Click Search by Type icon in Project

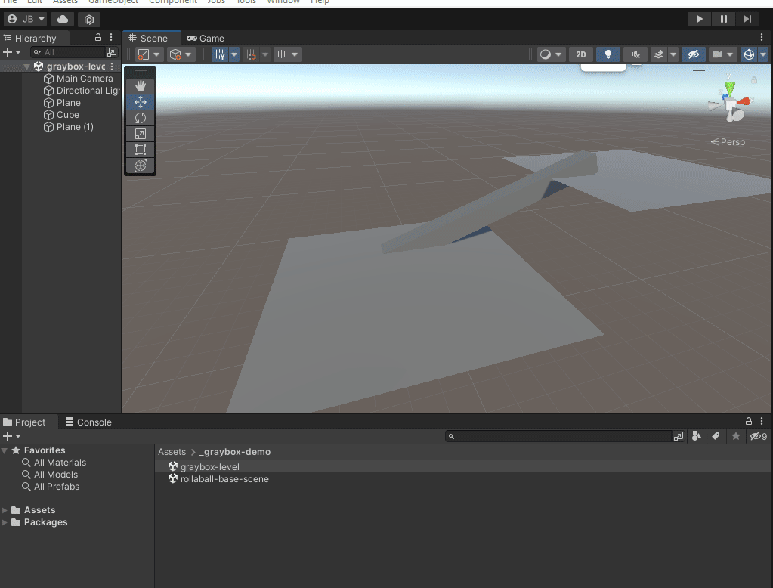pyautogui.click(x=697, y=436)
